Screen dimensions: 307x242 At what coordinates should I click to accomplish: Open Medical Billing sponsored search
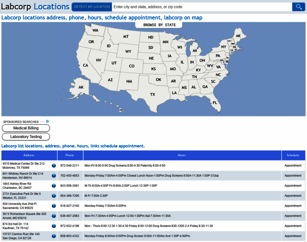pyautogui.click(x=26, y=128)
